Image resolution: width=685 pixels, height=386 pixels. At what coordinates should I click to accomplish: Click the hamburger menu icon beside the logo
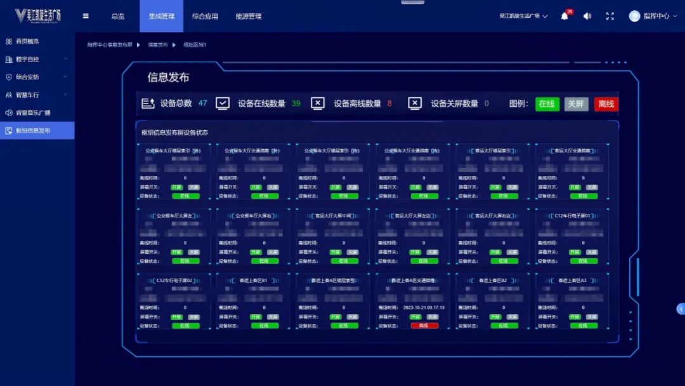click(x=86, y=16)
